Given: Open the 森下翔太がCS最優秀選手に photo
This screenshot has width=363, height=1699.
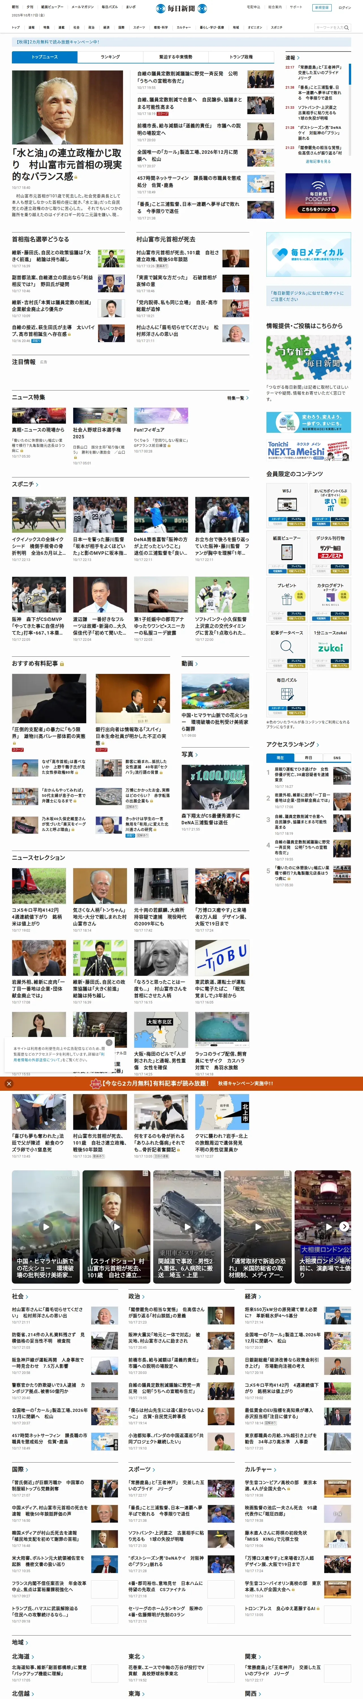Looking at the screenshot, I should [215, 787].
